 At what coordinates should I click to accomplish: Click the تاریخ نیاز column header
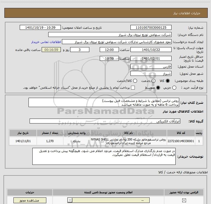(23, 133)
